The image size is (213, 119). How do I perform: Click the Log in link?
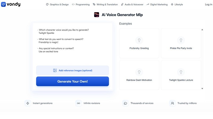click(208, 5)
